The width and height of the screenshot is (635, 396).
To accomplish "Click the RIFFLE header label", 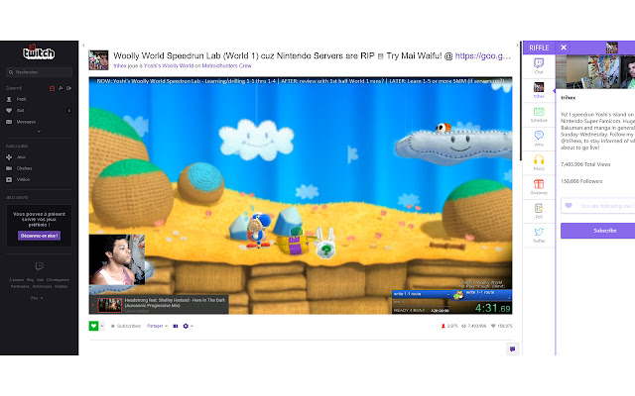I will coord(539,48).
